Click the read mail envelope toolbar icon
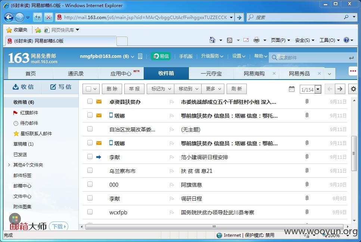 (246, 40)
